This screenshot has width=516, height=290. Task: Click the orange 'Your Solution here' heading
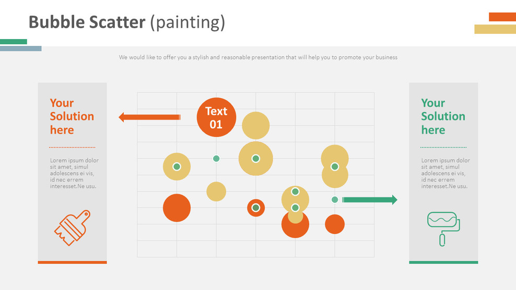(72, 116)
